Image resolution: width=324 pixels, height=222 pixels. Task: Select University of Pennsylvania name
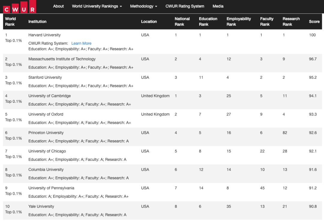tap(51, 188)
